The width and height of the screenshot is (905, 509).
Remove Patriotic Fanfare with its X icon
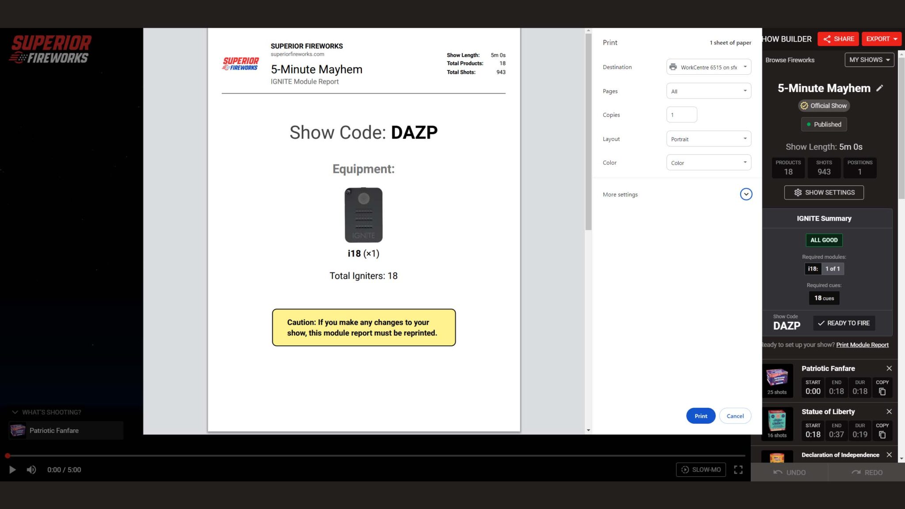point(889,368)
